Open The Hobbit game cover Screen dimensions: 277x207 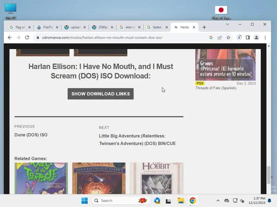157,178
